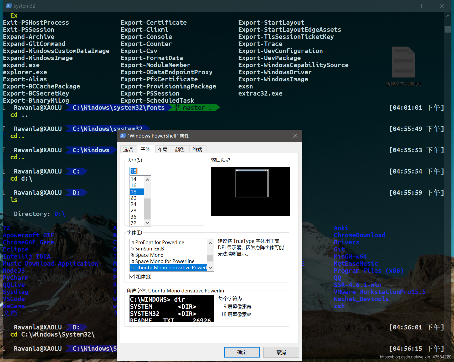Viewport: 454px width, 362px height.
Task: Select font size 20 in the list
Action: (137, 198)
